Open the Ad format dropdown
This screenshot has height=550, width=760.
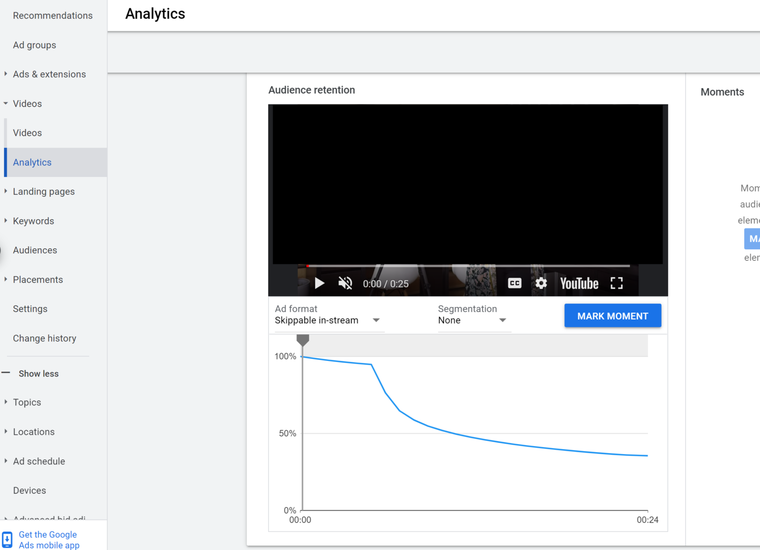(376, 320)
